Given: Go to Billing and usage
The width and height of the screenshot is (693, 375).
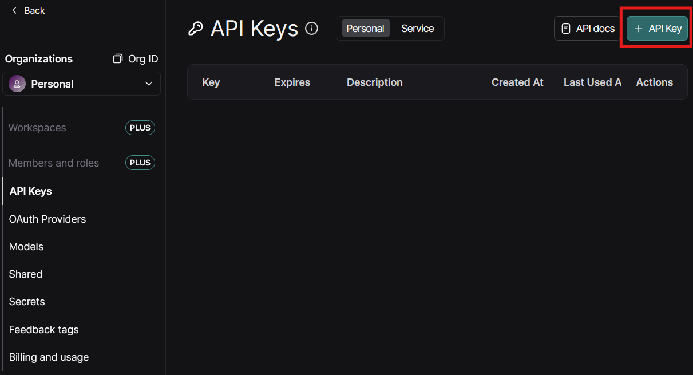Looking at the screenshot, I should [49, 357].
